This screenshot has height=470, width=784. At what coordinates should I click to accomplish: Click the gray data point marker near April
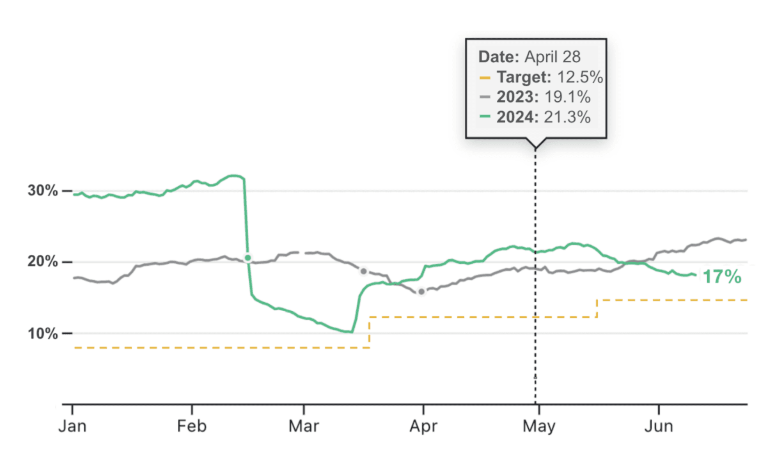click(x=421, y=292)
